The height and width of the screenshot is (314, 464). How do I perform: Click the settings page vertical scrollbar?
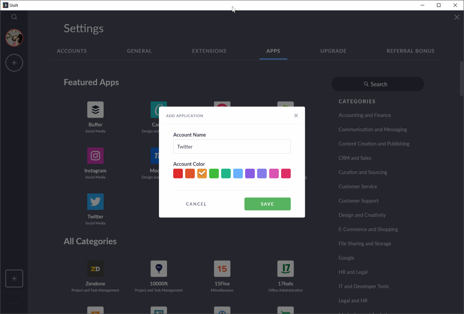coord(461,79)
